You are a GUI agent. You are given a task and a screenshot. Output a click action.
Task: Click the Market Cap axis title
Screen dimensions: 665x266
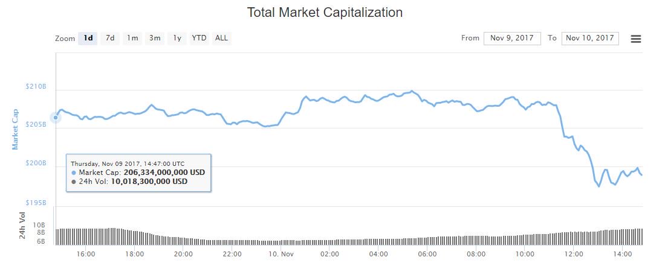(x=15, y=129)
